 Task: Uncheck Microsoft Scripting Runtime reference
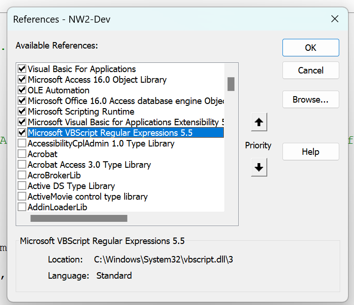22,111
